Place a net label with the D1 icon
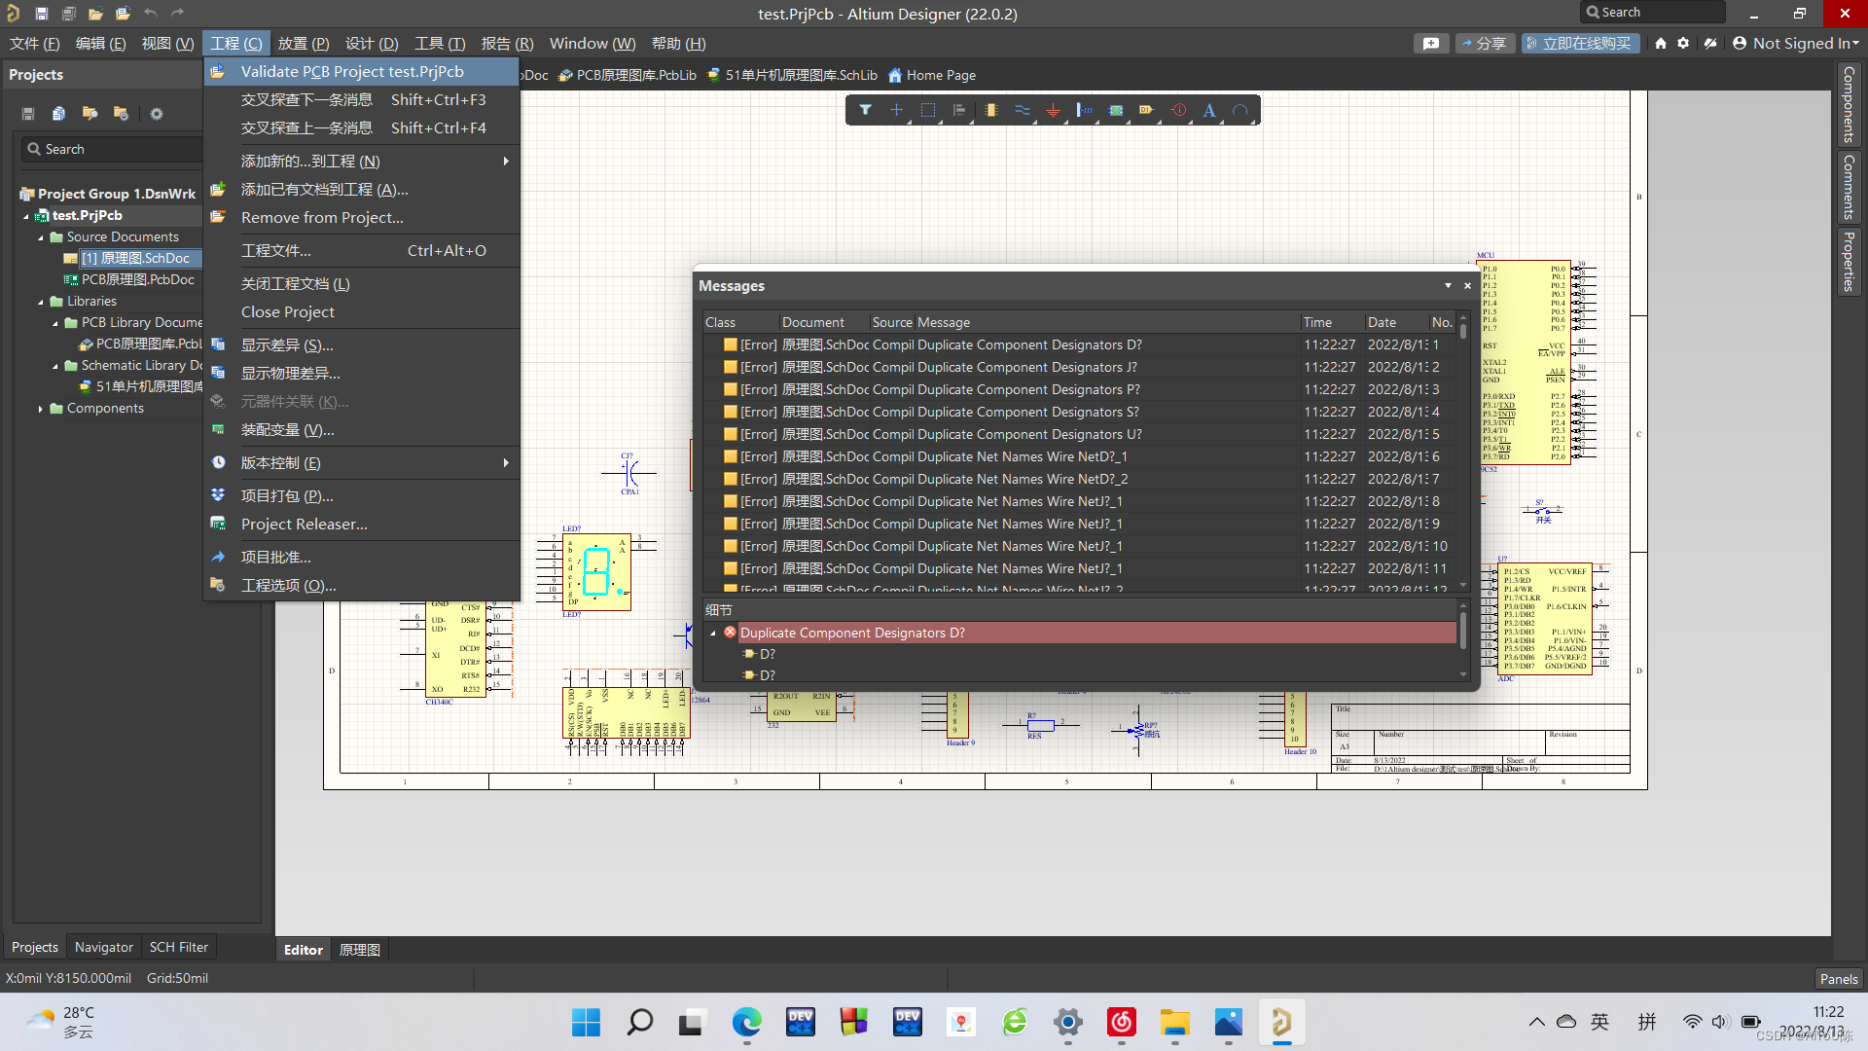Image resolution: width=1868 pixels, height=1051 pixels. [x=1147, y=110]
